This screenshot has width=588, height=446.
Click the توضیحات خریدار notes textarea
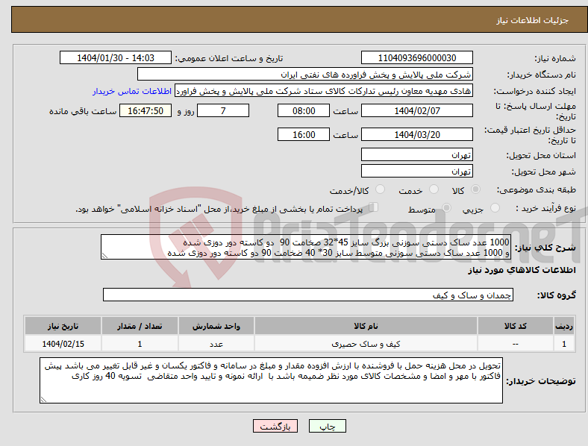(x=271, y=380)
